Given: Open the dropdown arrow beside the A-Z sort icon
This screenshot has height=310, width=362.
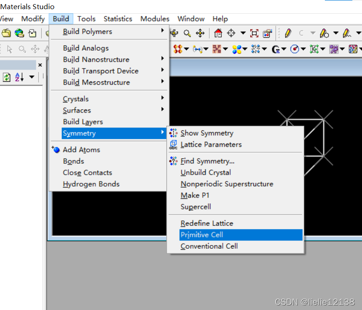Looking at the screenshot, I should click(x=32, y=77).
